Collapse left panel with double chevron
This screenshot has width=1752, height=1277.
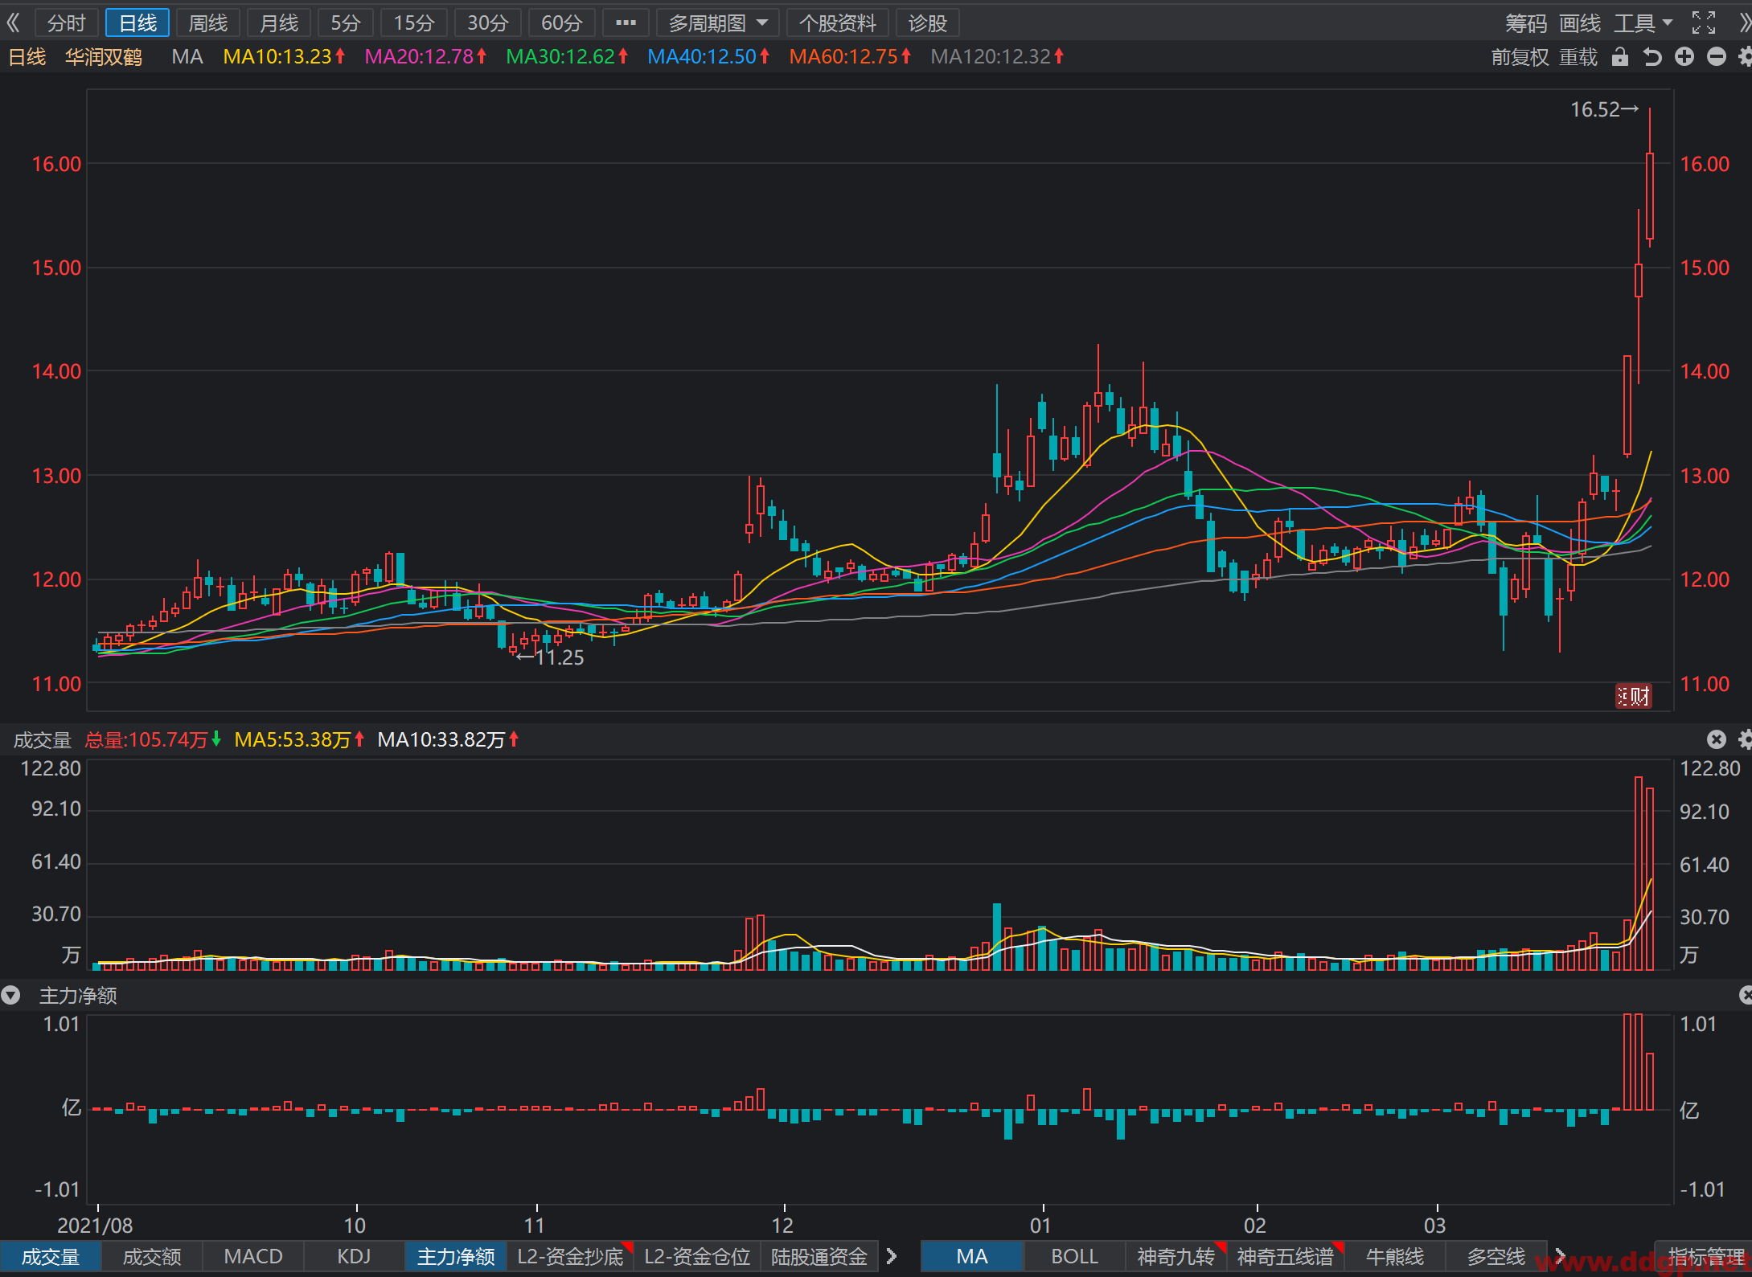[13, 23]
